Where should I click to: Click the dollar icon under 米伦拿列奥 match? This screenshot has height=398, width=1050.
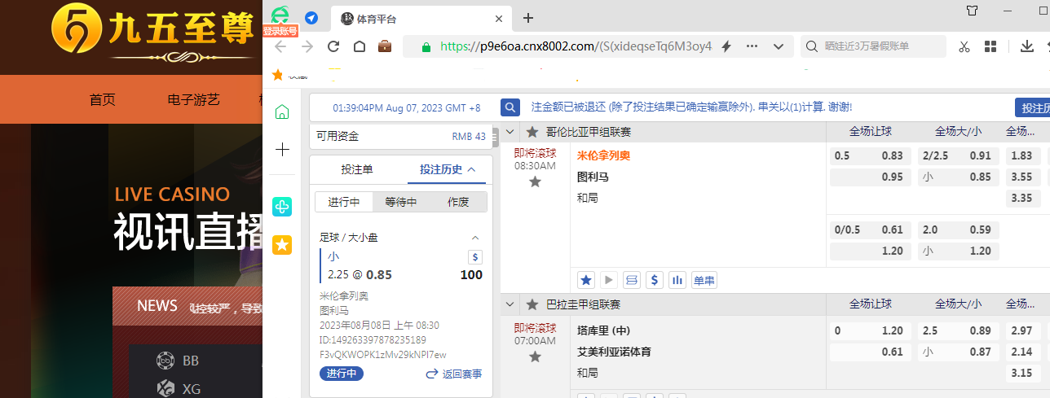point(654,280)
